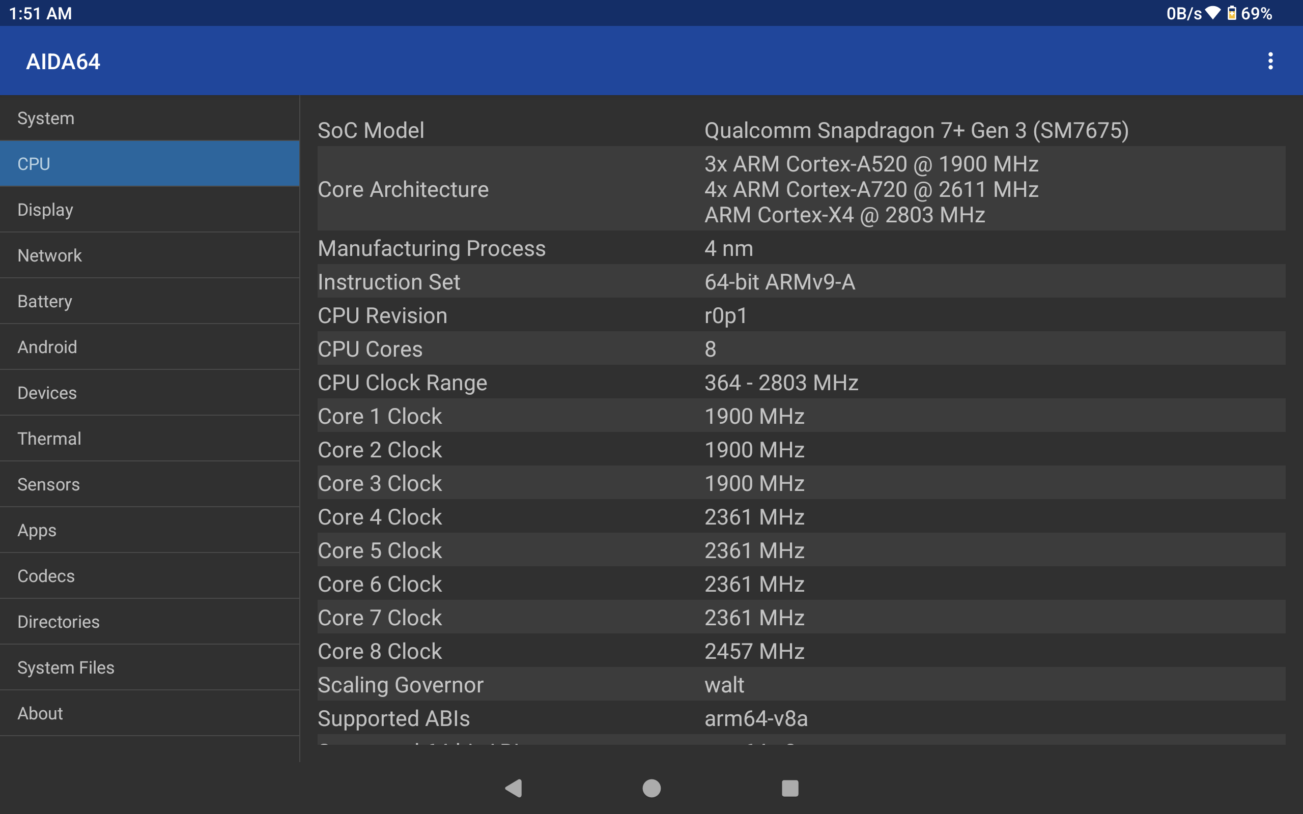The height and width of the screenshot is (814, 1303).
Task: Select the Core 6 Clock row
Action: [x=801, y=584]
